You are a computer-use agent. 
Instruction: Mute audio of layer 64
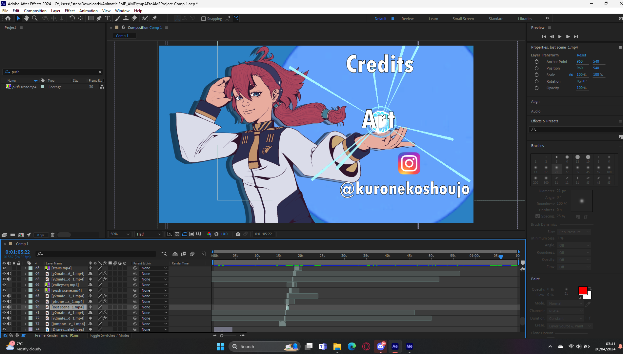point(9,274)
